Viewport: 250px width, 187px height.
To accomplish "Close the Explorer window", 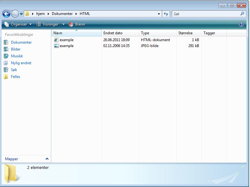I will tap(242, 6).
